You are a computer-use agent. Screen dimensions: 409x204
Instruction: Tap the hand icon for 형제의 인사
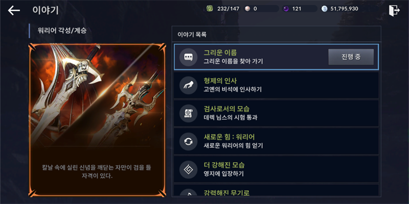[x=188, y=85]
